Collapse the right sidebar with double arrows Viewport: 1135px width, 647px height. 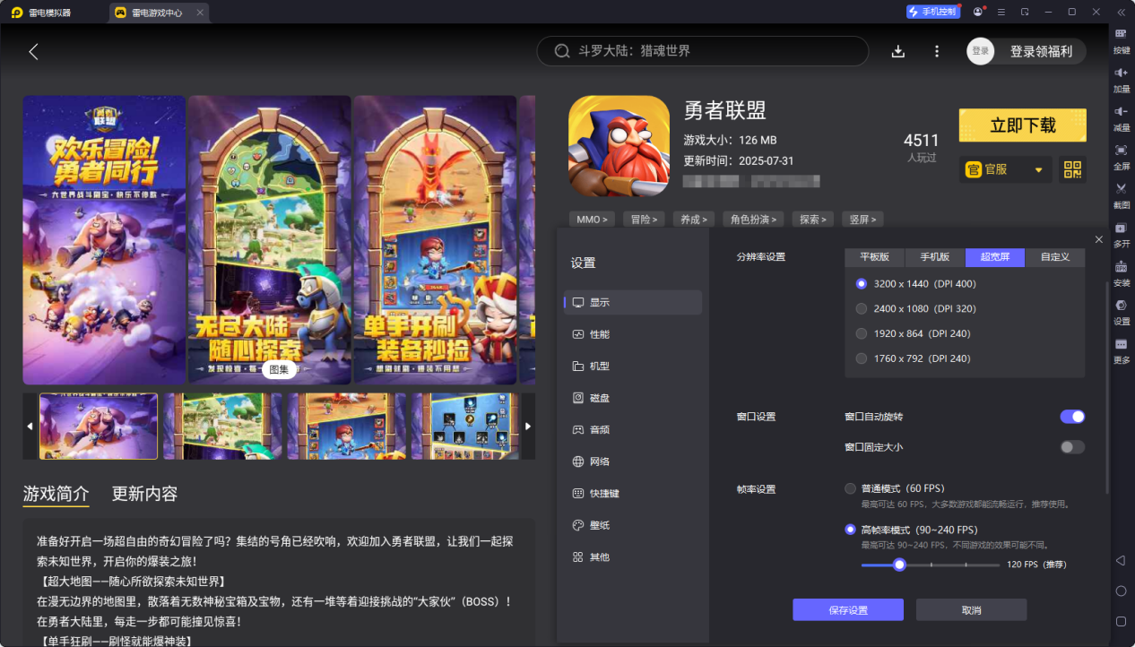click(x=1121, y=12)
